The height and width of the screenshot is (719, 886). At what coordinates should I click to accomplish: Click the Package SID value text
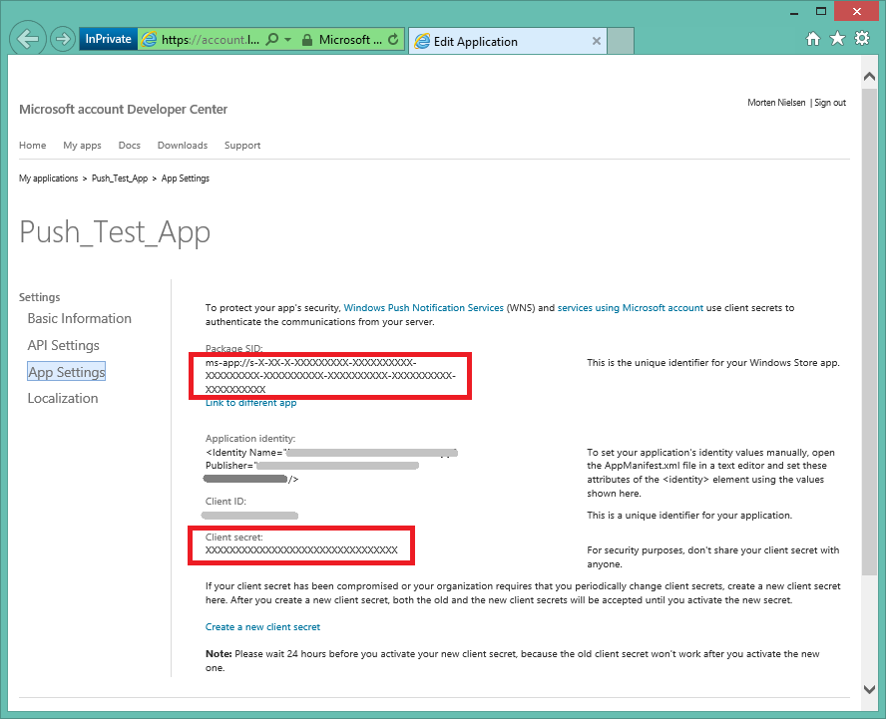[x=330, y=376]
